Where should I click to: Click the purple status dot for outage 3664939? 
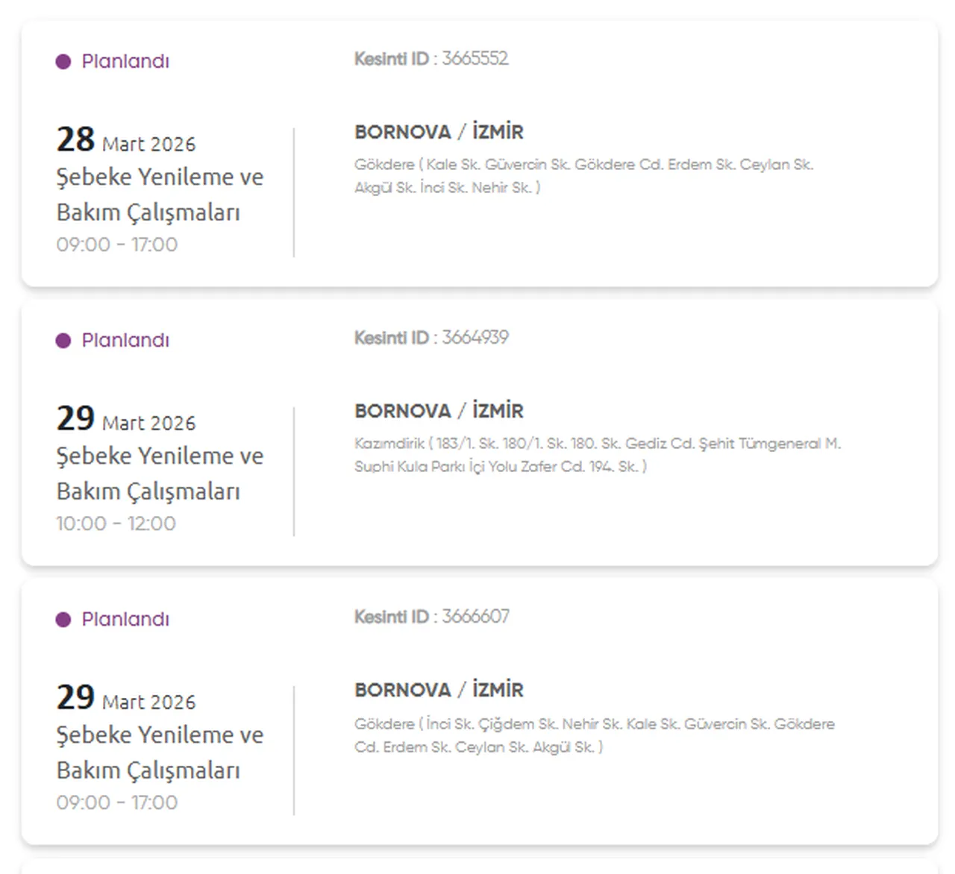tap(63, 341)
